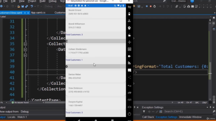Click the search magnifier in Visual Studio title bar
This screenshot has width=216, height=121.
[164, 1]
